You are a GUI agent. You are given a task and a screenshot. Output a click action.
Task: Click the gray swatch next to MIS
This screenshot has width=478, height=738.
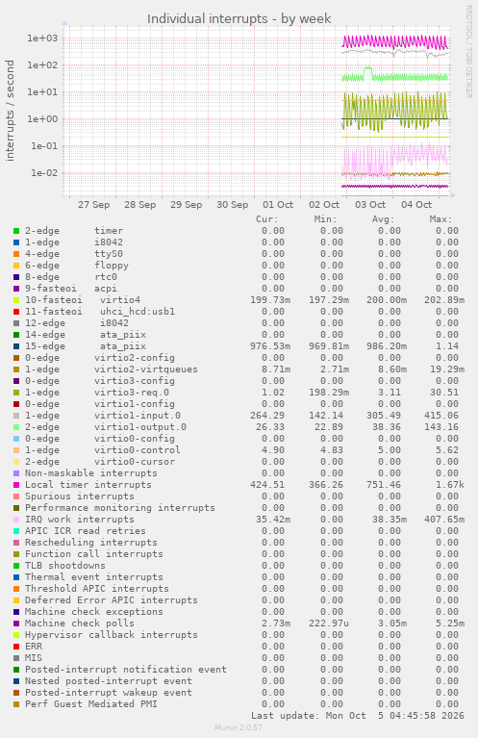(16, 658)
